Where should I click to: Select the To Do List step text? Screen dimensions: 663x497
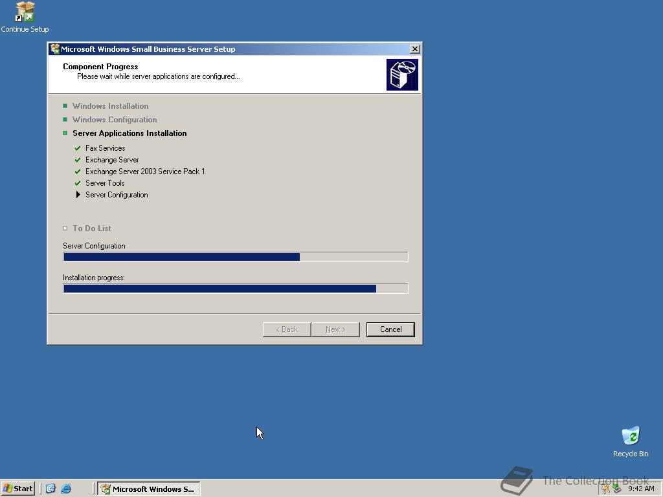(92, 228)
